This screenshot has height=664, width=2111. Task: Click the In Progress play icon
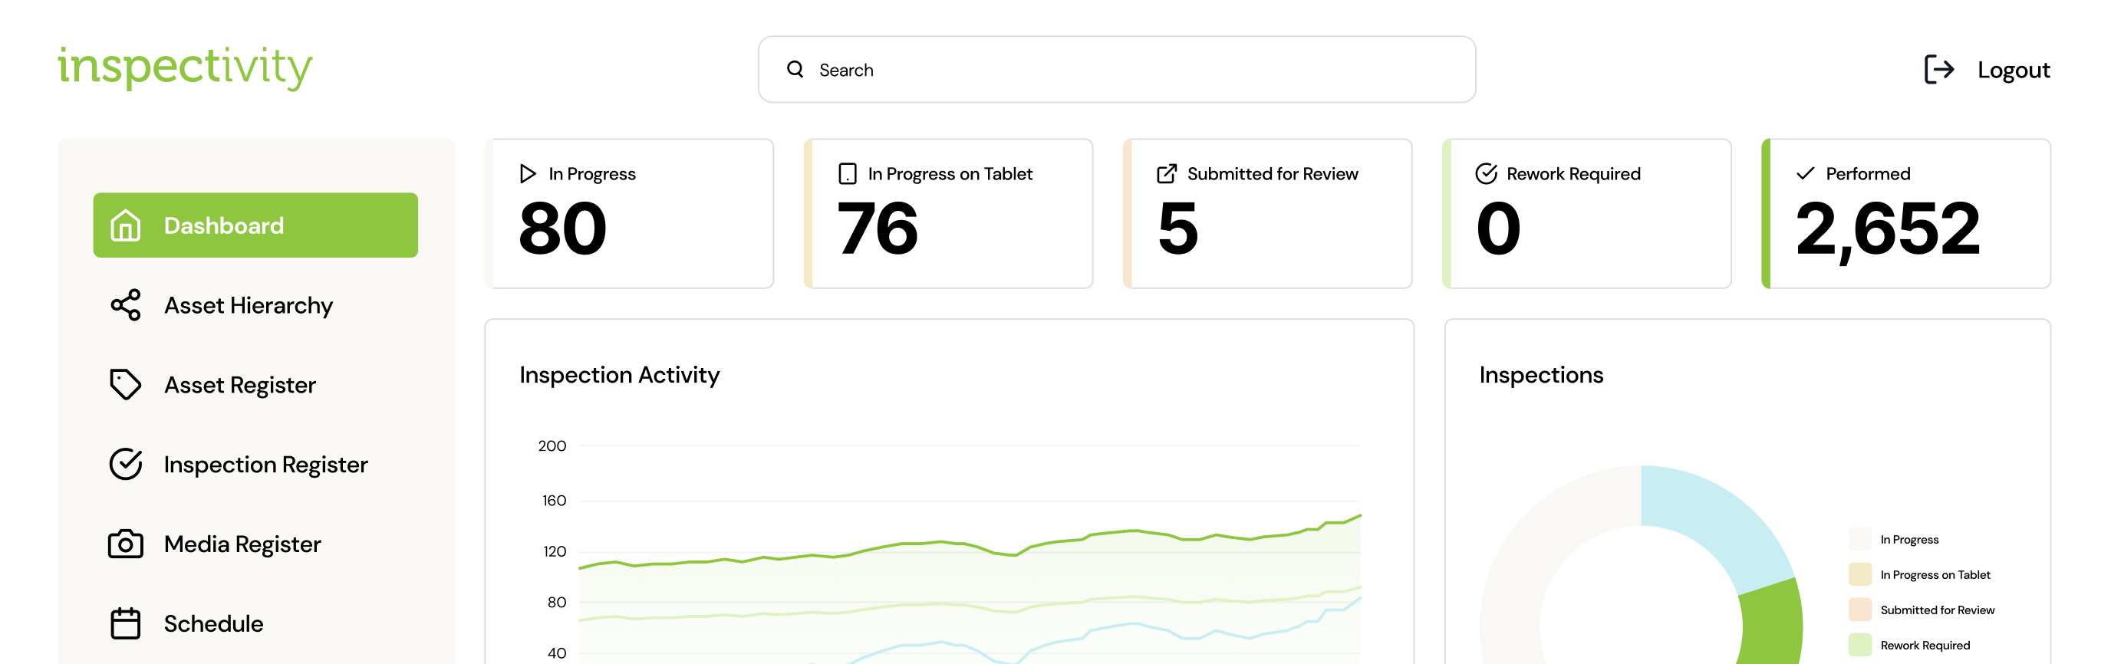528,173
